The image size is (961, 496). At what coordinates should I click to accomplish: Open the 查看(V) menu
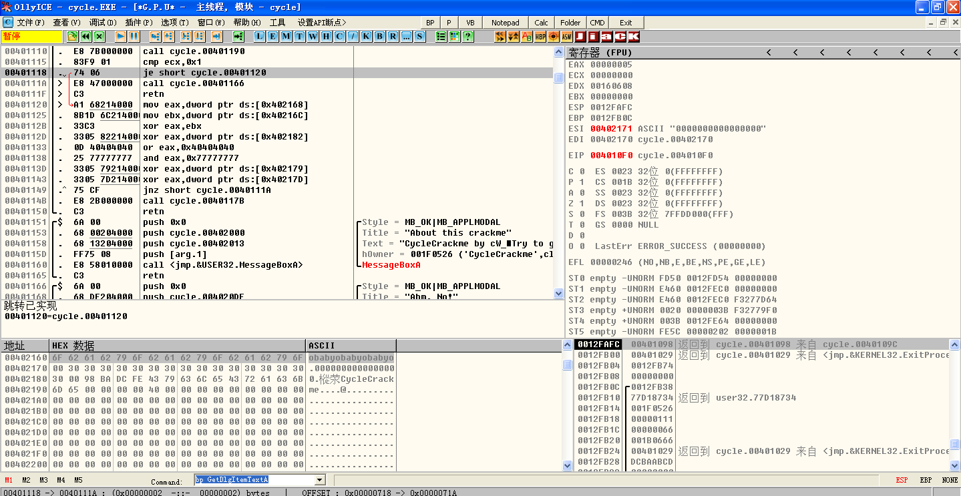[67, 23]
